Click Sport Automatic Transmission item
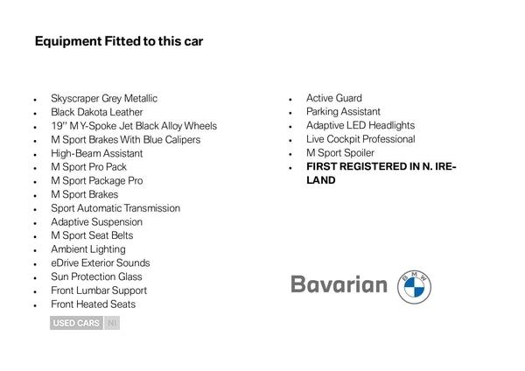Screen dimensions: 525x371 (x=115, y=208)
